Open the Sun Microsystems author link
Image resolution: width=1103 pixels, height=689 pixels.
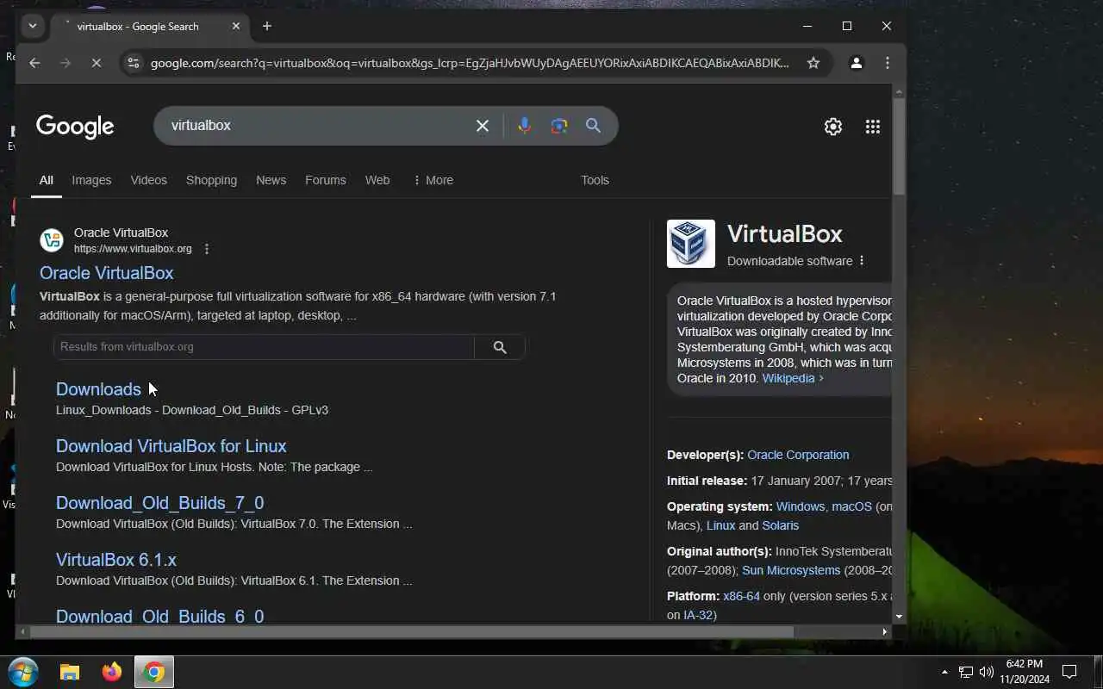(x=791, y=570)
